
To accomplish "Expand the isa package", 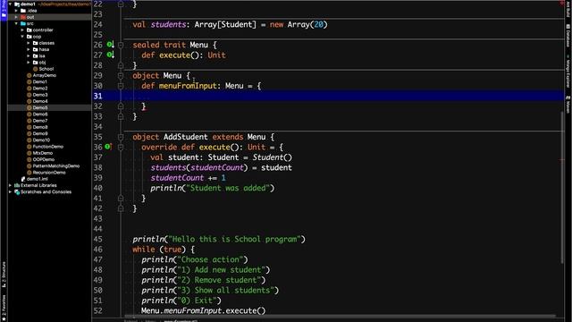I will click(x=29, y=55).
